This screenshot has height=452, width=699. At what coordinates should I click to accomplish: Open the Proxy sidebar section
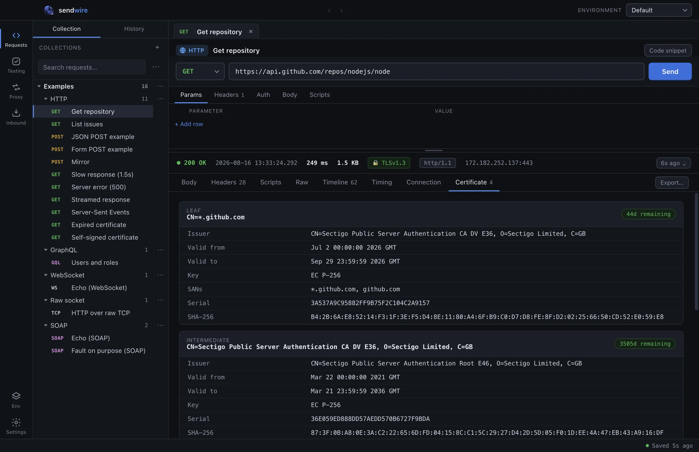tap(16, 91)
